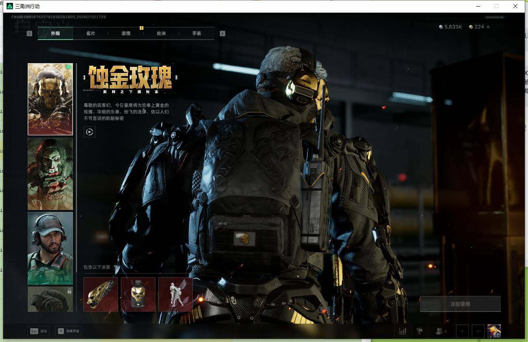This screenshot has height=342, width=528.
Task: Click the 蚀金玫瑰 title text
Action: pyautogui.click(x=130, y=77)
